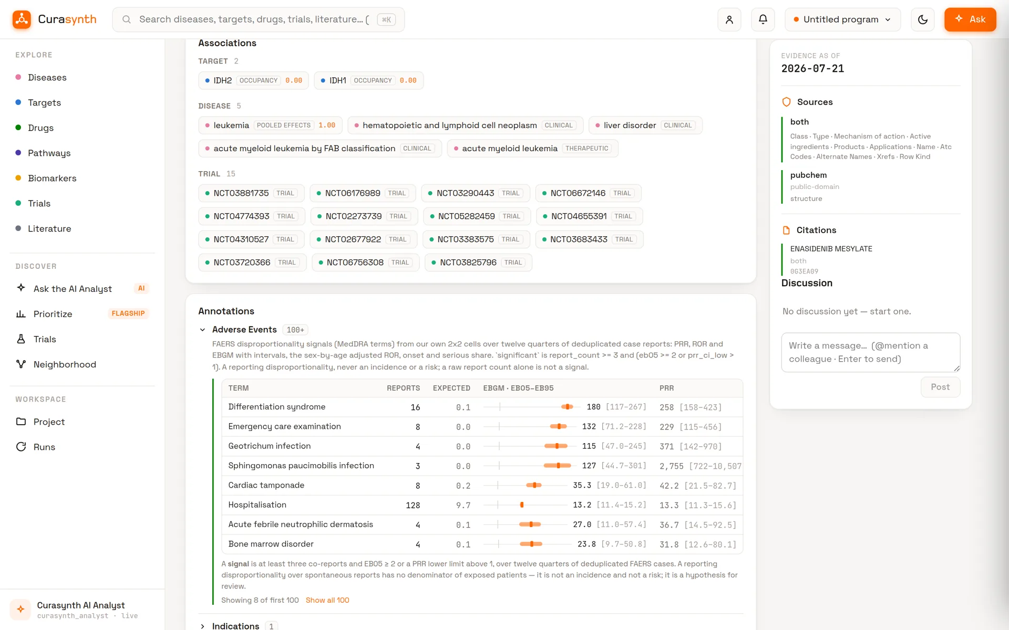Select the Cardiac tamponade row term
The width and height of the screenshot is (1009, 630).
click(266, 485)
